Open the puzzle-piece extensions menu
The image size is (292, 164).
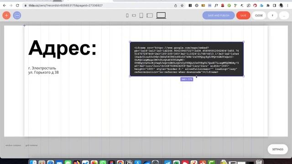click(268, 5)
